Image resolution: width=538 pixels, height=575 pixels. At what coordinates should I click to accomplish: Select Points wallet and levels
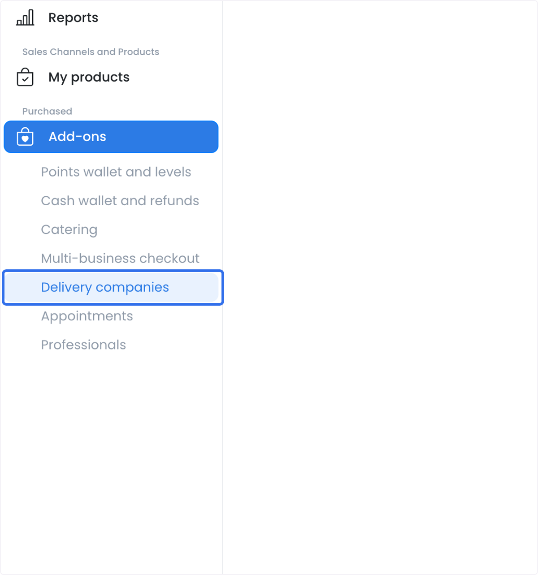(116, 172)
